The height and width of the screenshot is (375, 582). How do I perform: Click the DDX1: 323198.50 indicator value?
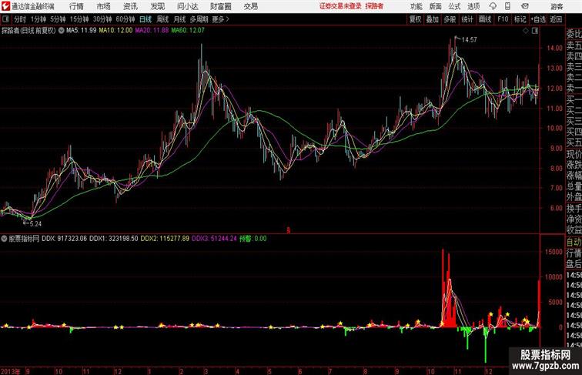pos(114,239)
